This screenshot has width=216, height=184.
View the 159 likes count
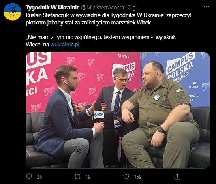click(138, 177)
